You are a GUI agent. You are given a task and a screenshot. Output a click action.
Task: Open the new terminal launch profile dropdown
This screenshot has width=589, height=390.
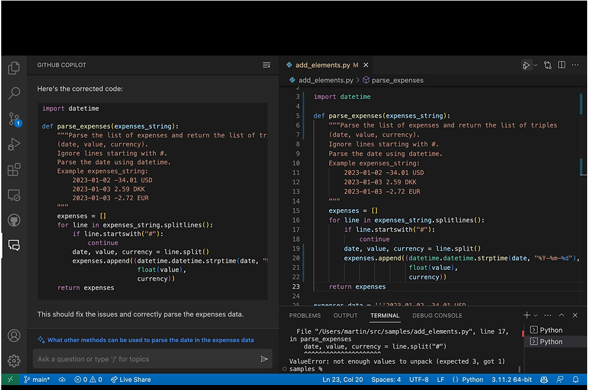click(x=536, y=315)
